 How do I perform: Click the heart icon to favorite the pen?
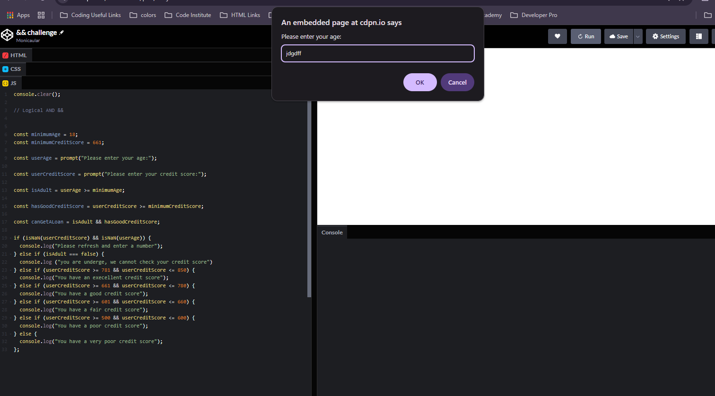coord(557,36)
